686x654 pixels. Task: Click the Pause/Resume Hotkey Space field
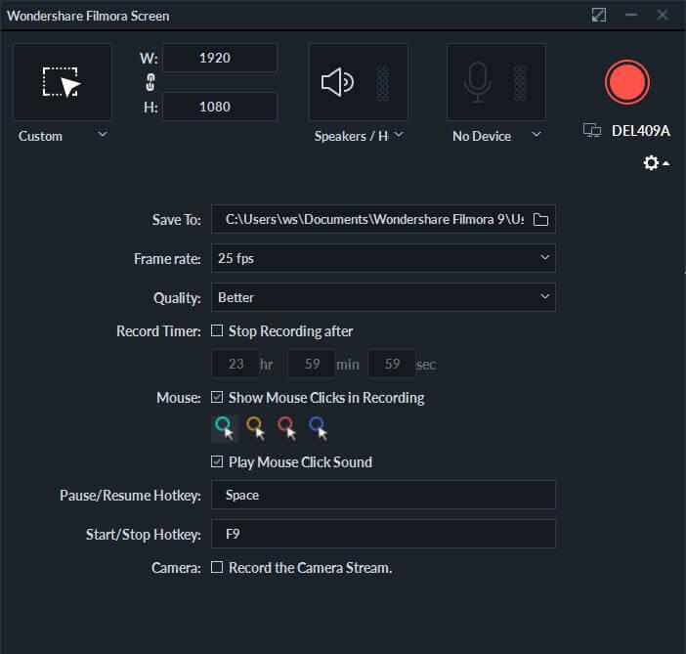[383, 495]
